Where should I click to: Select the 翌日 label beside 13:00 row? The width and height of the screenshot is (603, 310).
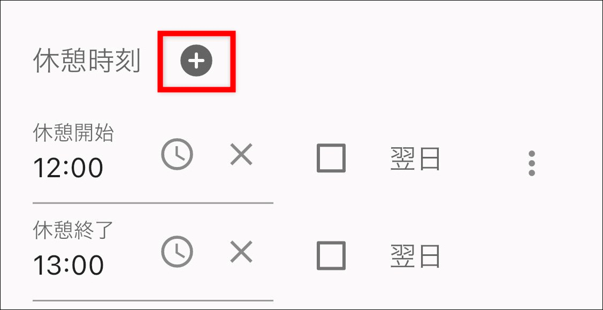tap(415, 256)
